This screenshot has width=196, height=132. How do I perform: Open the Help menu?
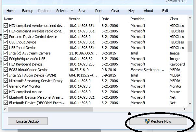point(132,11)
